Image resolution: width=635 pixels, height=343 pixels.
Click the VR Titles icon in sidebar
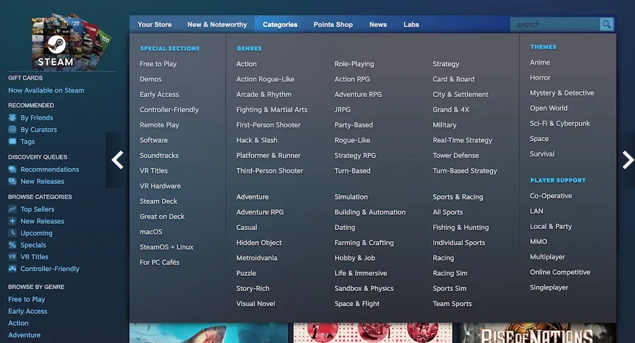pos(12,257)
